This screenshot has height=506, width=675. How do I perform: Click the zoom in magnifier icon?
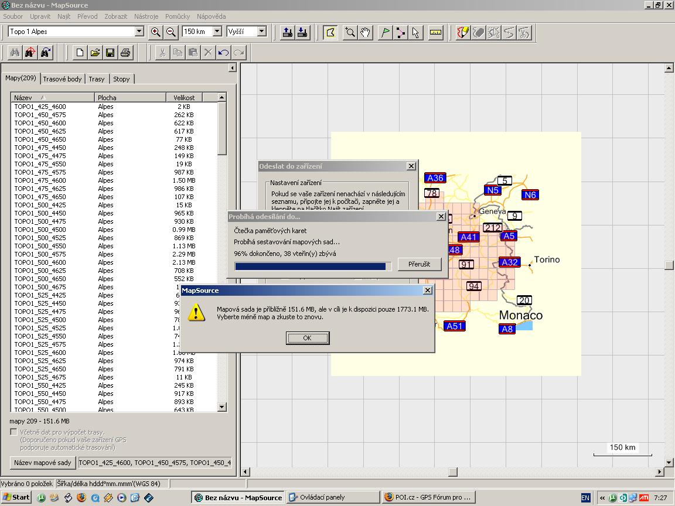pyautogui.click(x=155, y=32)
